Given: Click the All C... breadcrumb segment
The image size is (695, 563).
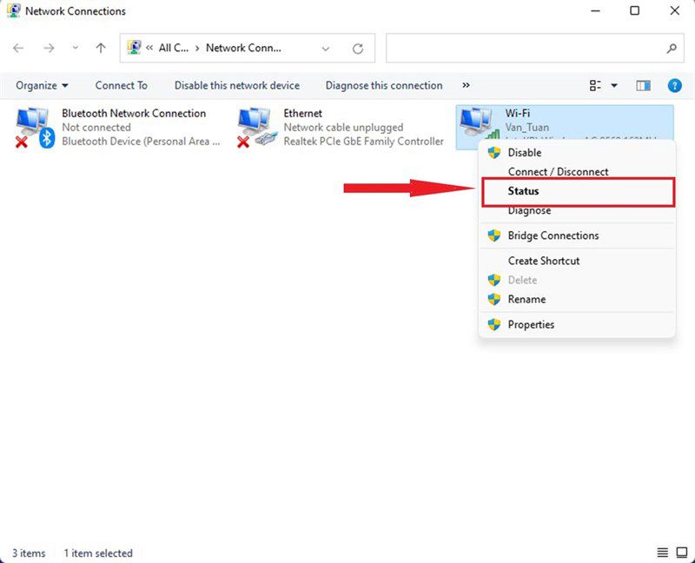Looking at the screenshot, I should pyautogui.click(x=174, y=48).
